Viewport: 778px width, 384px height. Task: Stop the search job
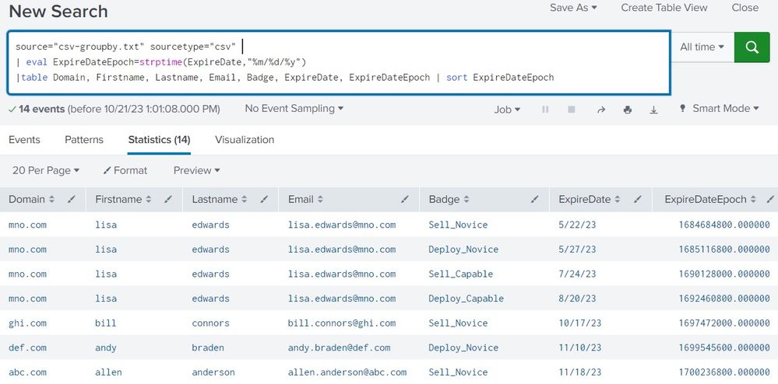pos(572,110)
